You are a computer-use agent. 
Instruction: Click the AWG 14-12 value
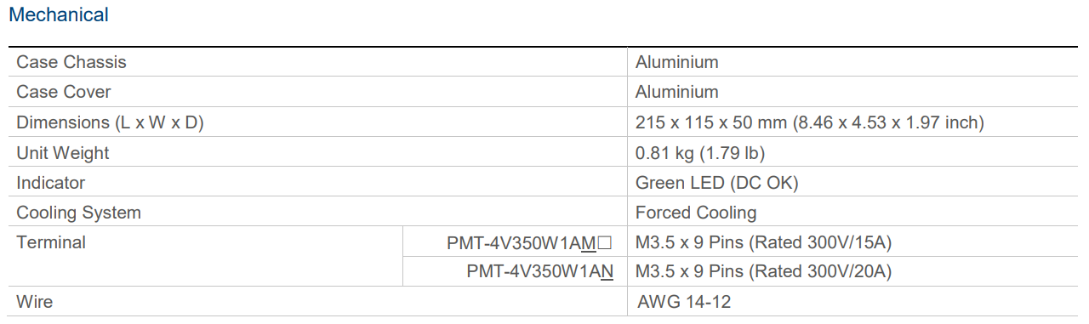[x=684, y=302]
